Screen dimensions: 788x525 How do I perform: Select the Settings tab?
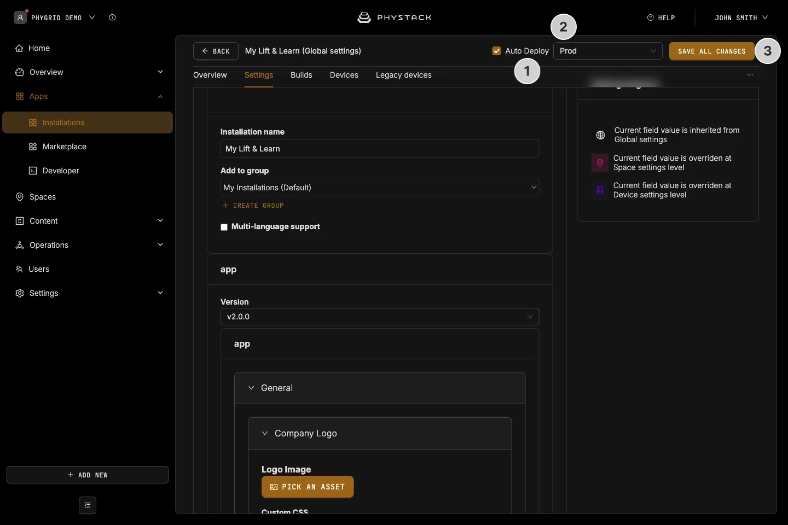click(x=259, y=75)
